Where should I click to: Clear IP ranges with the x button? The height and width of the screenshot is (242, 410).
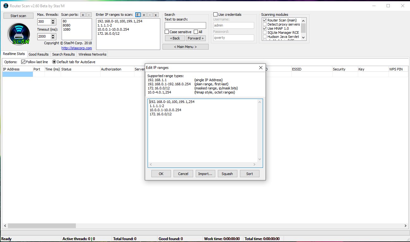(x=156, y=15)
